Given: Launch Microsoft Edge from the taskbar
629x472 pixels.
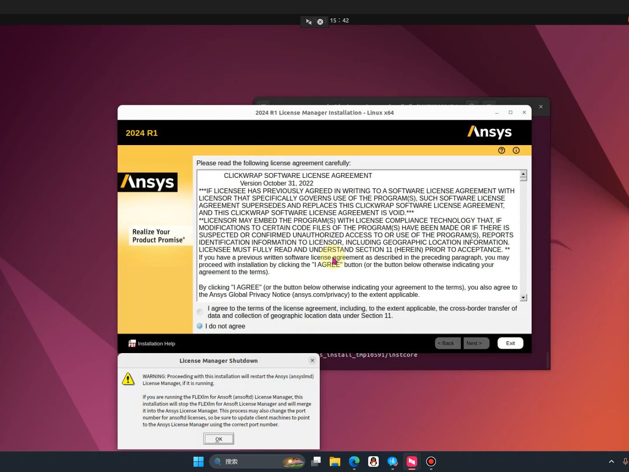Looking at the screenshot, I should click(354, 462).
